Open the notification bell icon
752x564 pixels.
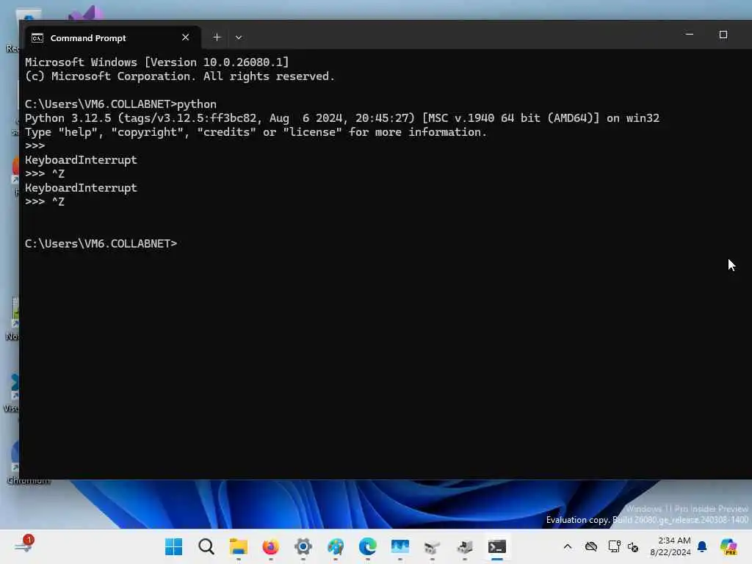[x=702, y=546]
